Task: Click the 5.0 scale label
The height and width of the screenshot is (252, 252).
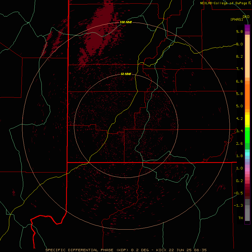Action: coord(239,106)
